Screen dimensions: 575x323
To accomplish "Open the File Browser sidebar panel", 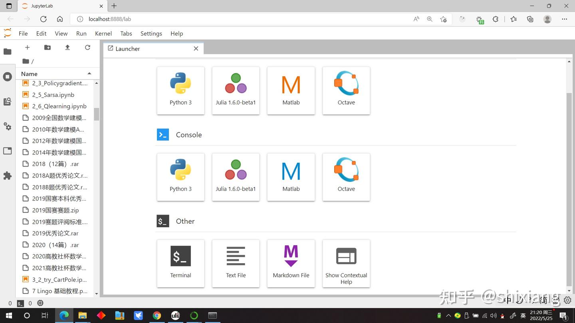I will tap(7, 51).
